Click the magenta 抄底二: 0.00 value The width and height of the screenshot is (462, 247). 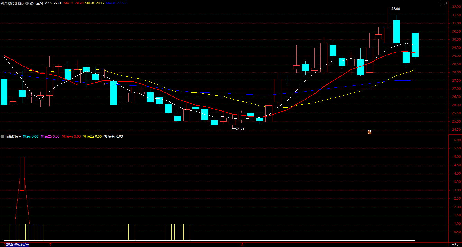coord(50,137)
